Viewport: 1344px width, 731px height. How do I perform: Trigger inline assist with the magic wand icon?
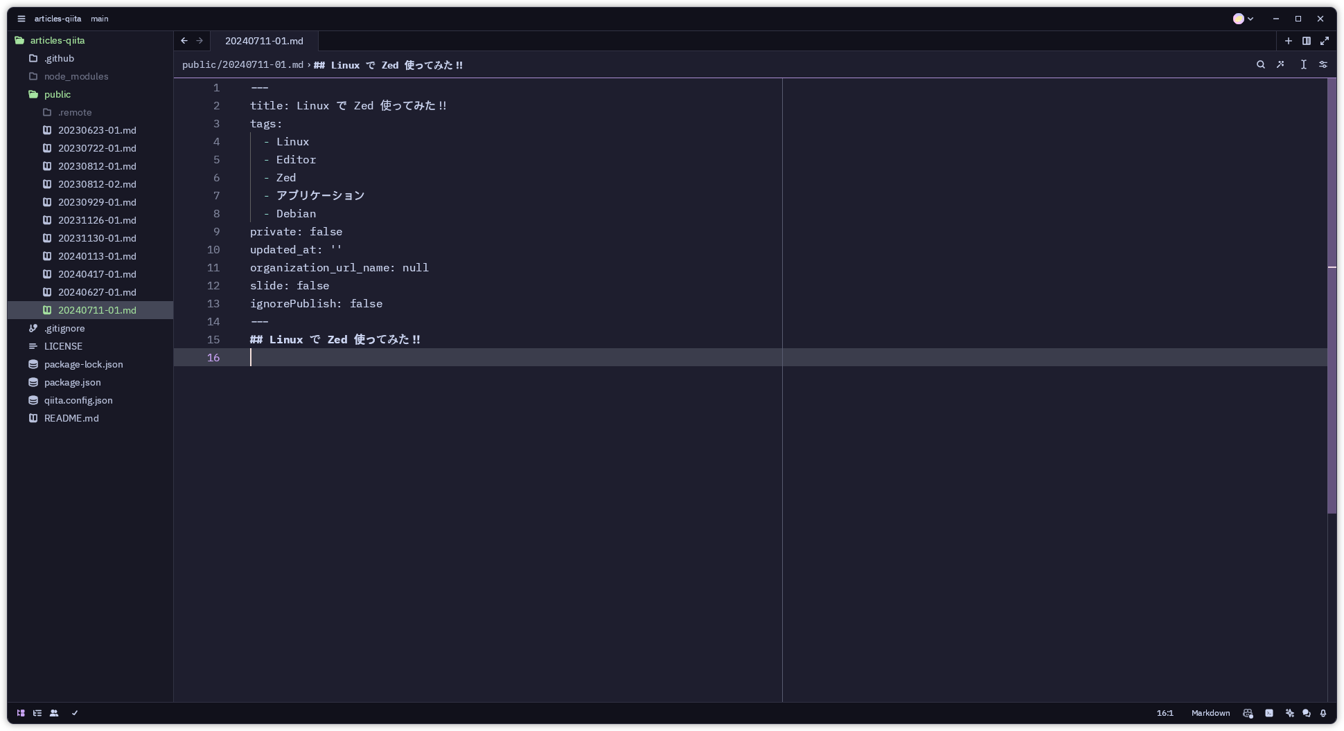pyautogui.click(x=1281, y=64)
